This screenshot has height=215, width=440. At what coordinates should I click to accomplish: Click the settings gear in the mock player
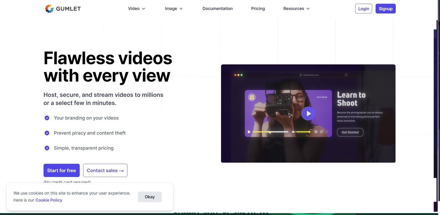click(316, 132)
